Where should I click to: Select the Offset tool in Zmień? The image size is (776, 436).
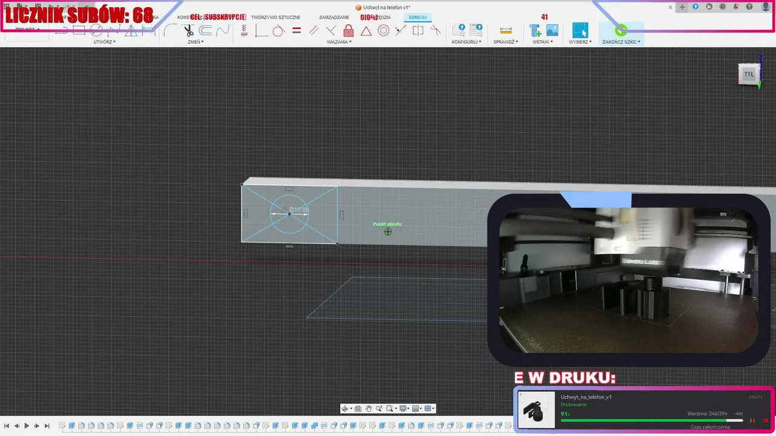click(206, 30)
